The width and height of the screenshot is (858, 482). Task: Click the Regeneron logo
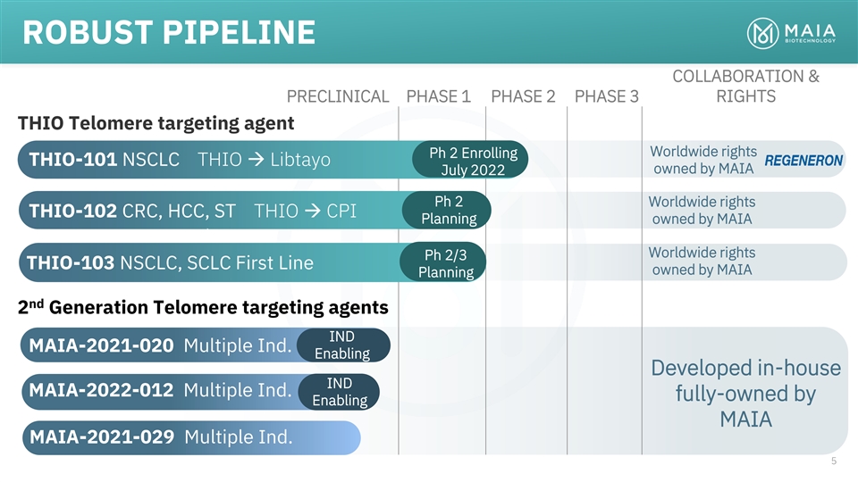(803, 161)
